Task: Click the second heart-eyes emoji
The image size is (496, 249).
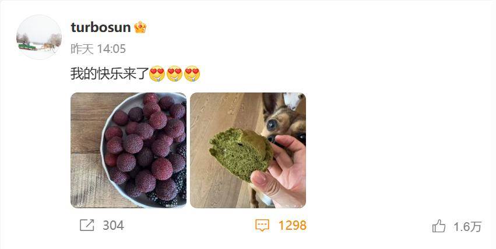Action: (174, 73)
